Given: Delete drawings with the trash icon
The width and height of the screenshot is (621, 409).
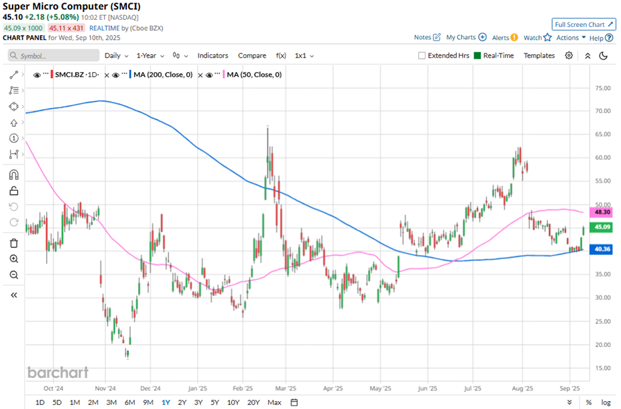Looking at the screenshot, I should (13, 242).
